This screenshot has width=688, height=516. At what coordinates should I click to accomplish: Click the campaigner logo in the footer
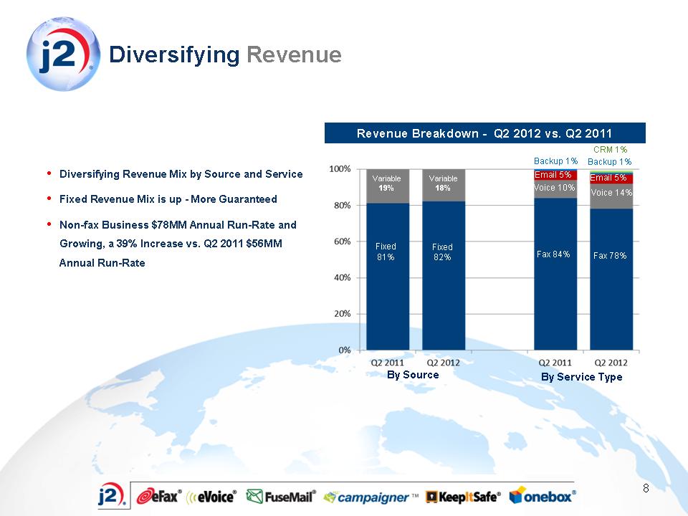(371, 497)
